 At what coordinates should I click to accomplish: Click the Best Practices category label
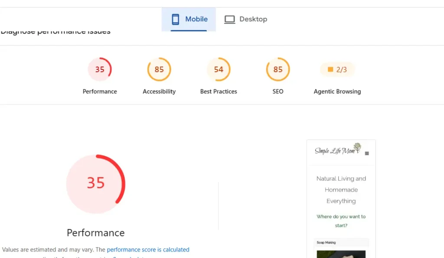219,91
